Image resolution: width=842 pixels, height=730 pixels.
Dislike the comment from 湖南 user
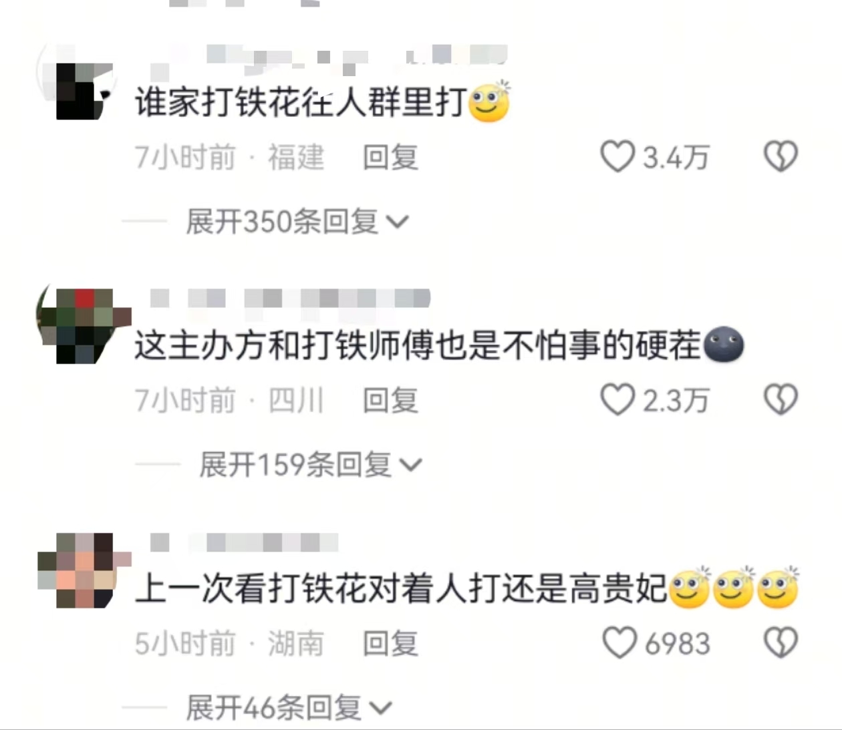click(x=781, y=643)
